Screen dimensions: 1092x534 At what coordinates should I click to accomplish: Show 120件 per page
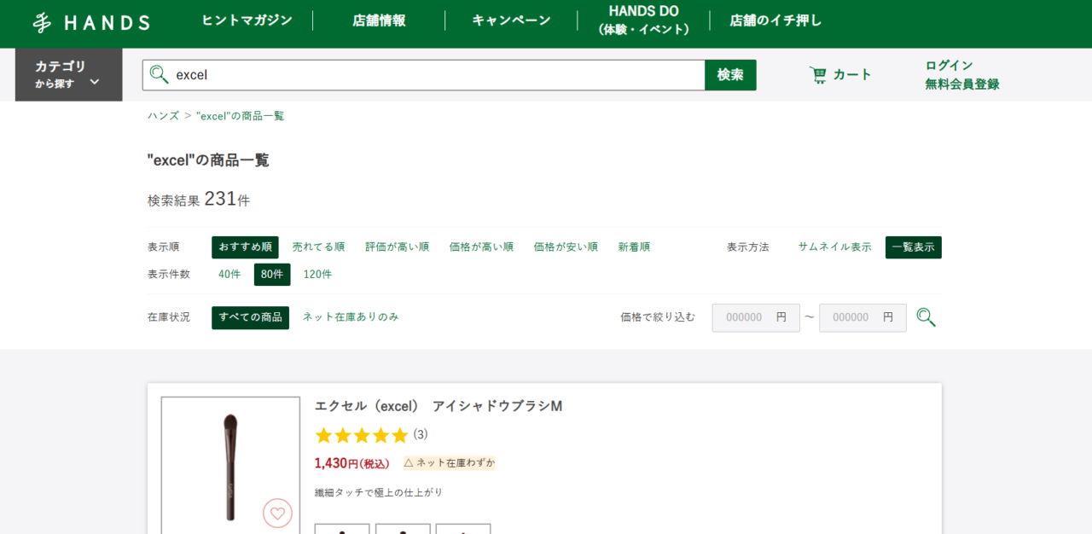(317, 275)
